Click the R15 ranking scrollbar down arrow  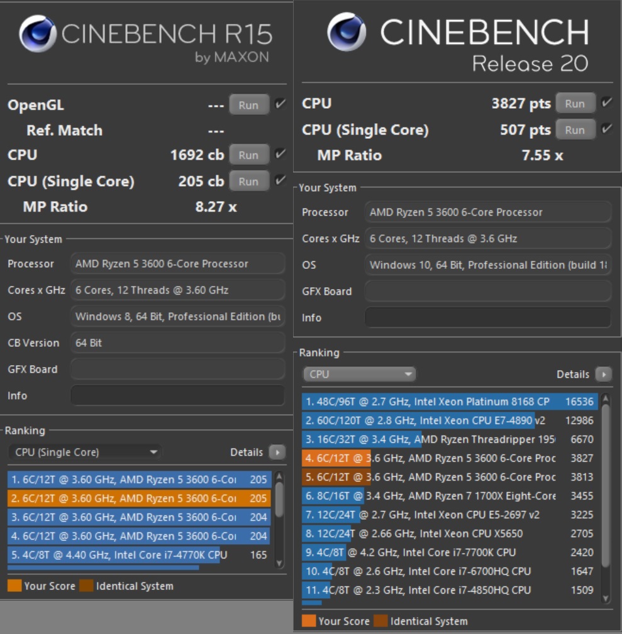[279, 563]
